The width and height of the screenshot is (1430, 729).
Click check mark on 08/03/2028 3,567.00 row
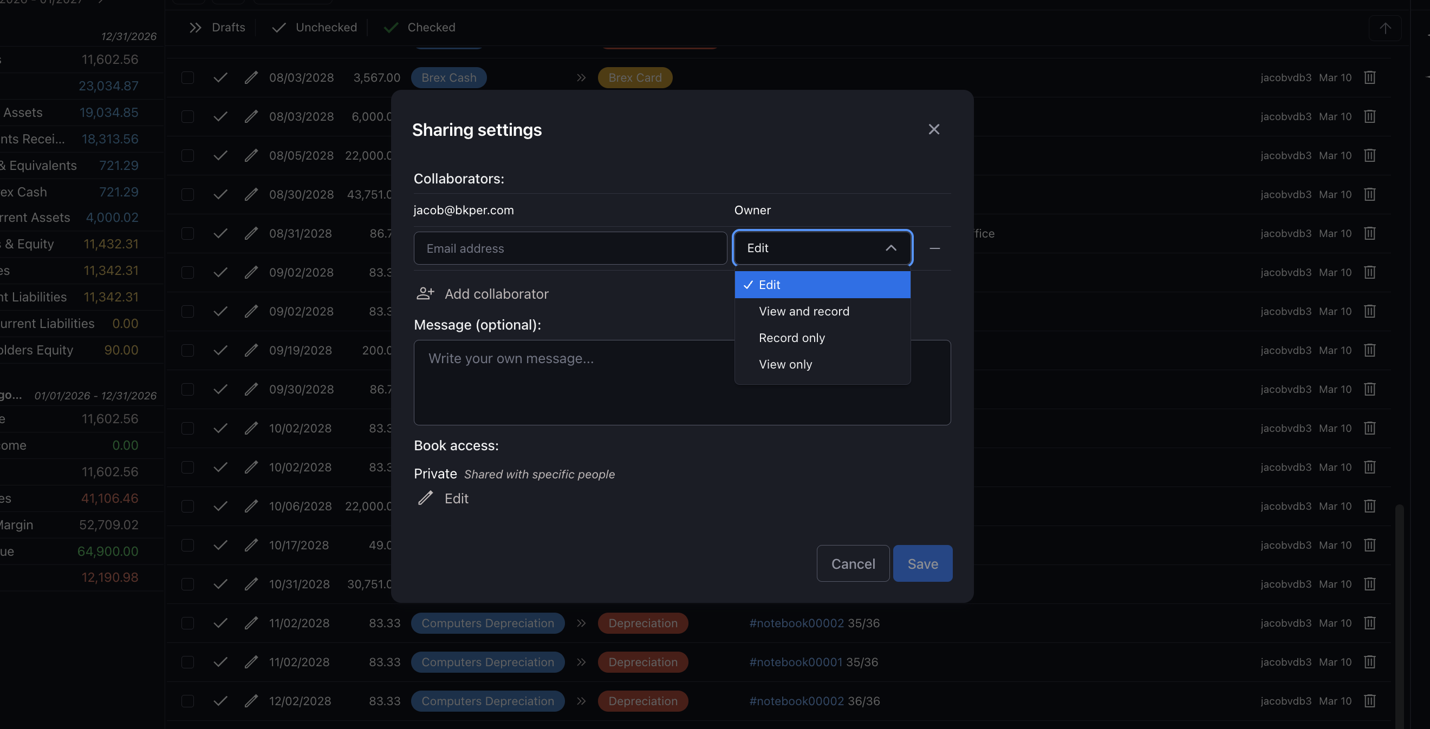pyautogui.click(x=220, y=78)
